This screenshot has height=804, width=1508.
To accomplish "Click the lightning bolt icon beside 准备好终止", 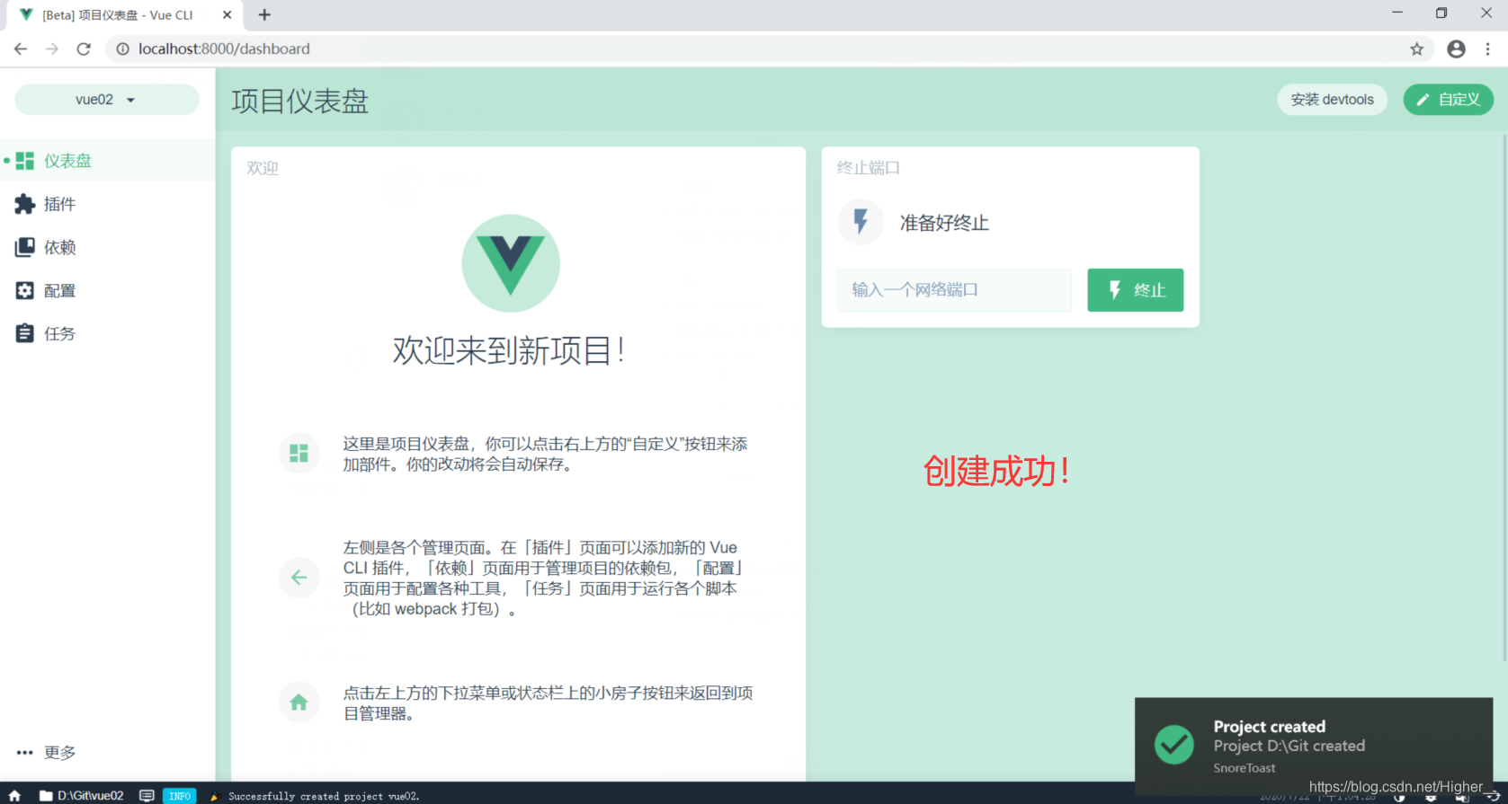I will [x=861, y=223].
